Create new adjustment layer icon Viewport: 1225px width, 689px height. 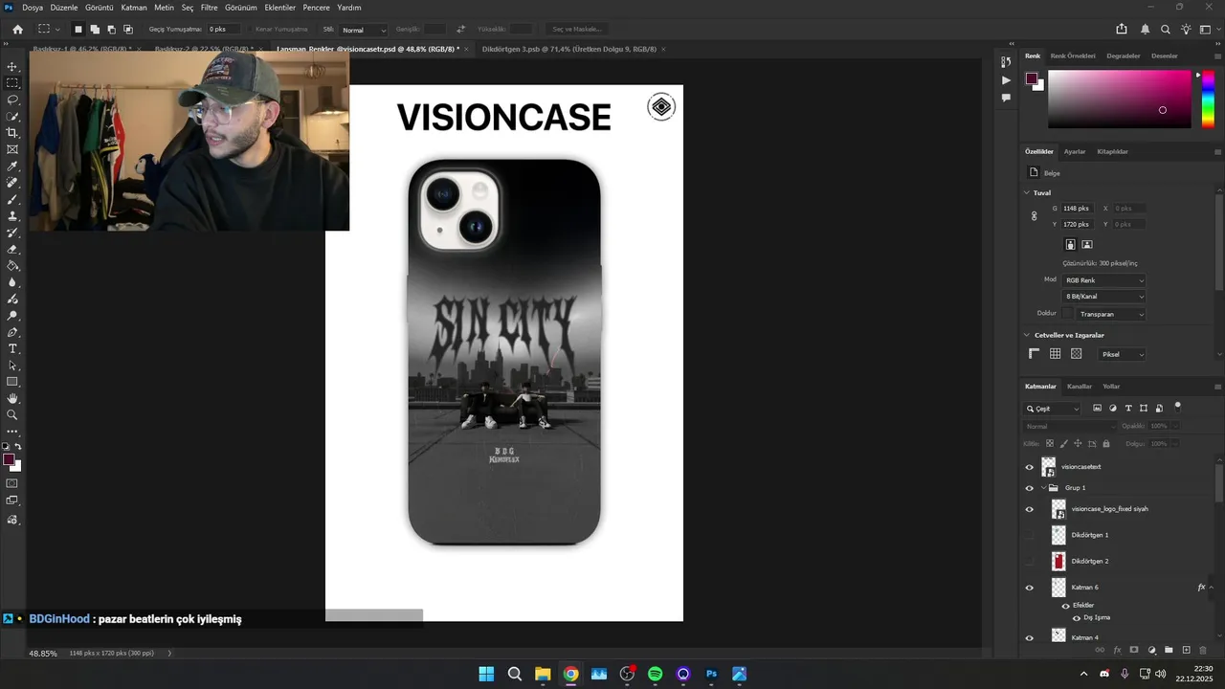pos(1151,650)
